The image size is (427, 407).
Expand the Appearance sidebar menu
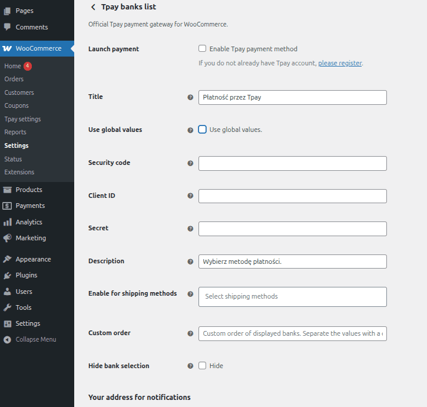[x=33, y=259]
